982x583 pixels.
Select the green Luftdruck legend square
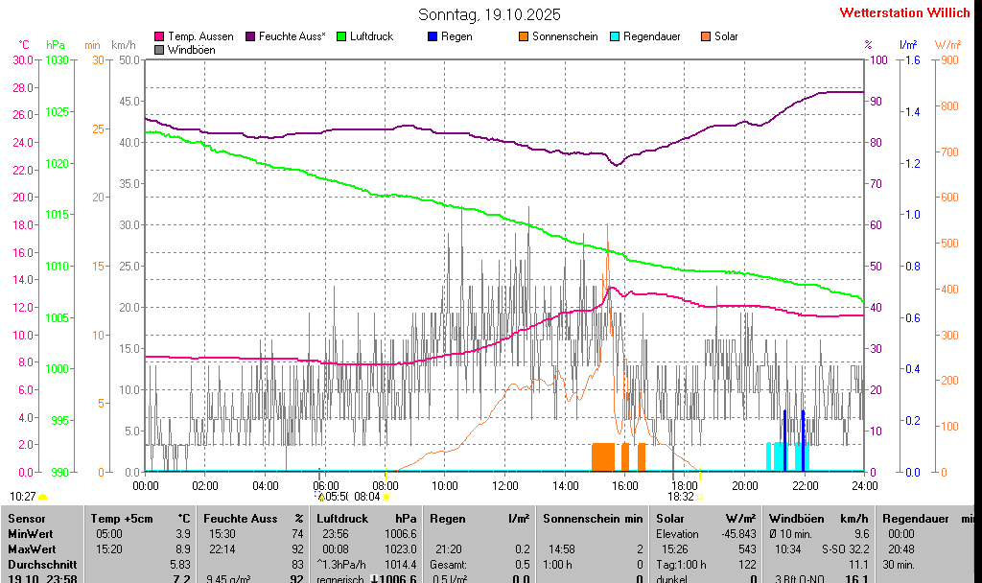pyautogui.click(x=341, y=36)
